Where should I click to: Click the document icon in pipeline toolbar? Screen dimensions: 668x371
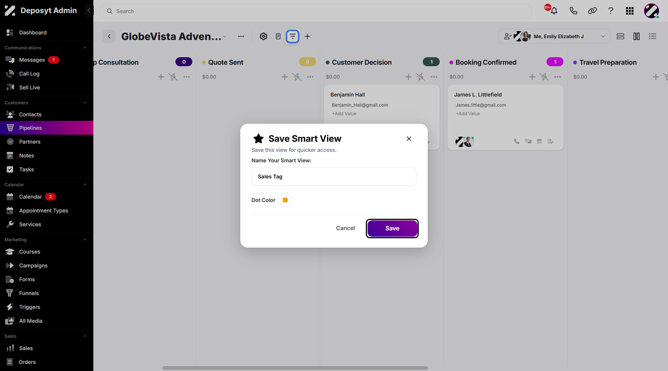(278, 36)
